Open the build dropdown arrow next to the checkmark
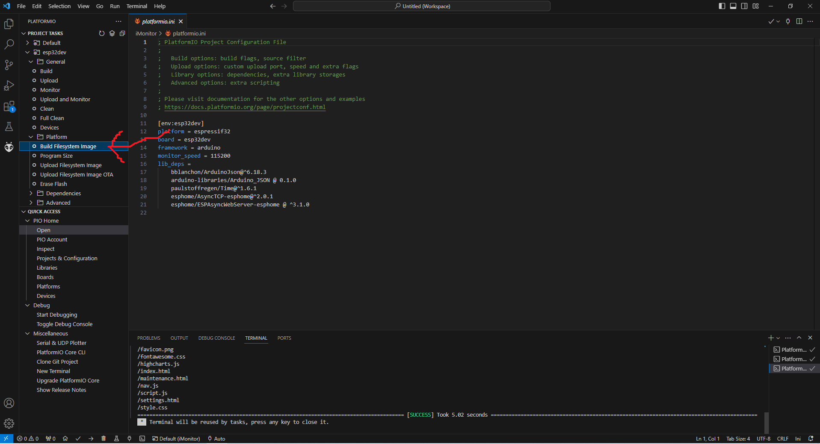 [x=778, y=21]
